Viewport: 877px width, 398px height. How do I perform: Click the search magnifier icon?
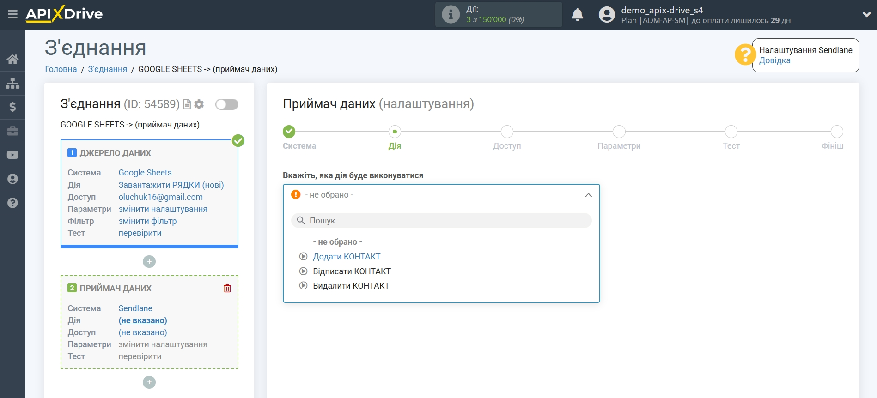coord(301,221)
